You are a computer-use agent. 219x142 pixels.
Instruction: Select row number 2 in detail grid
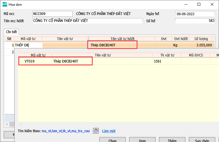13,52
